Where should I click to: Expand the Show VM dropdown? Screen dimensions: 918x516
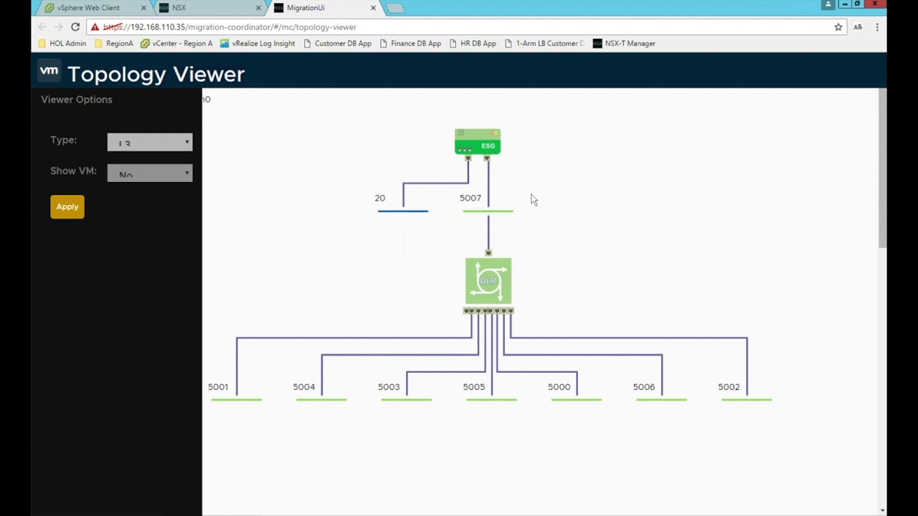click(150, 173)
